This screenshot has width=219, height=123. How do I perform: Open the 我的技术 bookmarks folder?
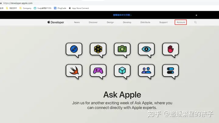(x=12, y=8)
